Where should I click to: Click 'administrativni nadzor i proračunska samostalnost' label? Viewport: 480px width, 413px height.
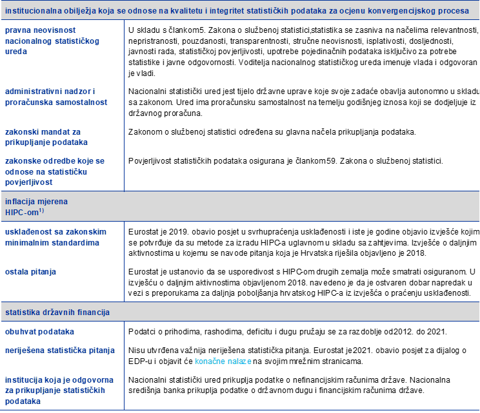click(x=55, y=97)
